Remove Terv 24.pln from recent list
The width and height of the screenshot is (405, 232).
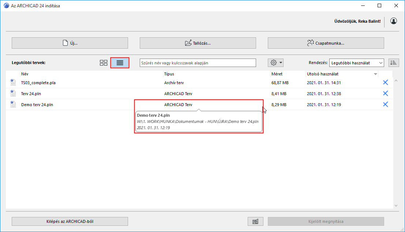385,93
